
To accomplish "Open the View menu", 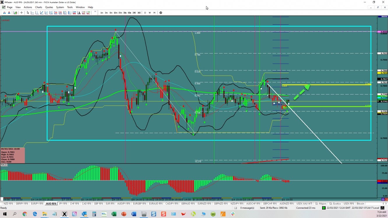I will point(18,7).
